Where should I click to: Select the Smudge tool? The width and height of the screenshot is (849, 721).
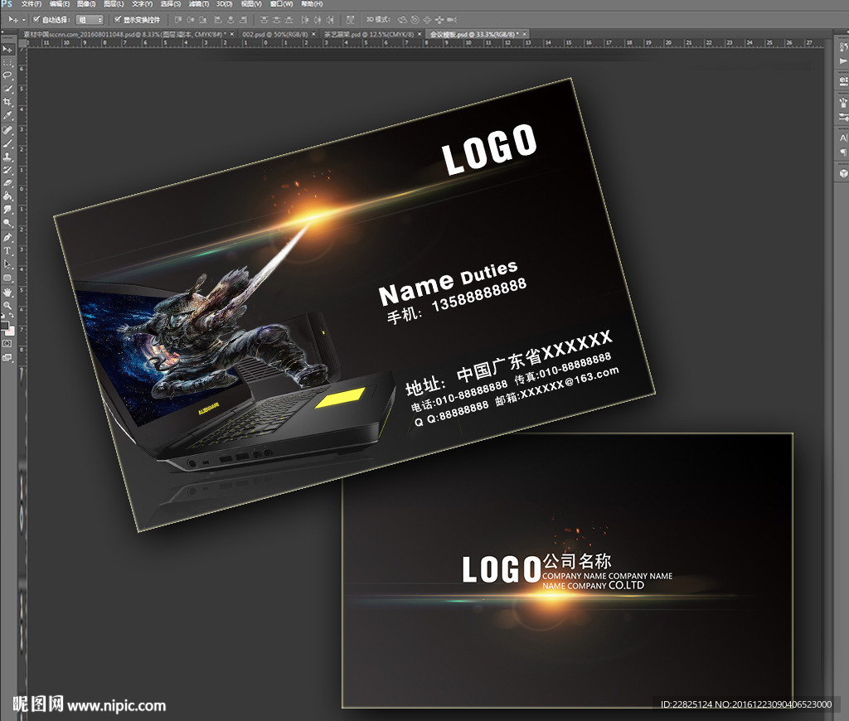[x=7, y=210]
